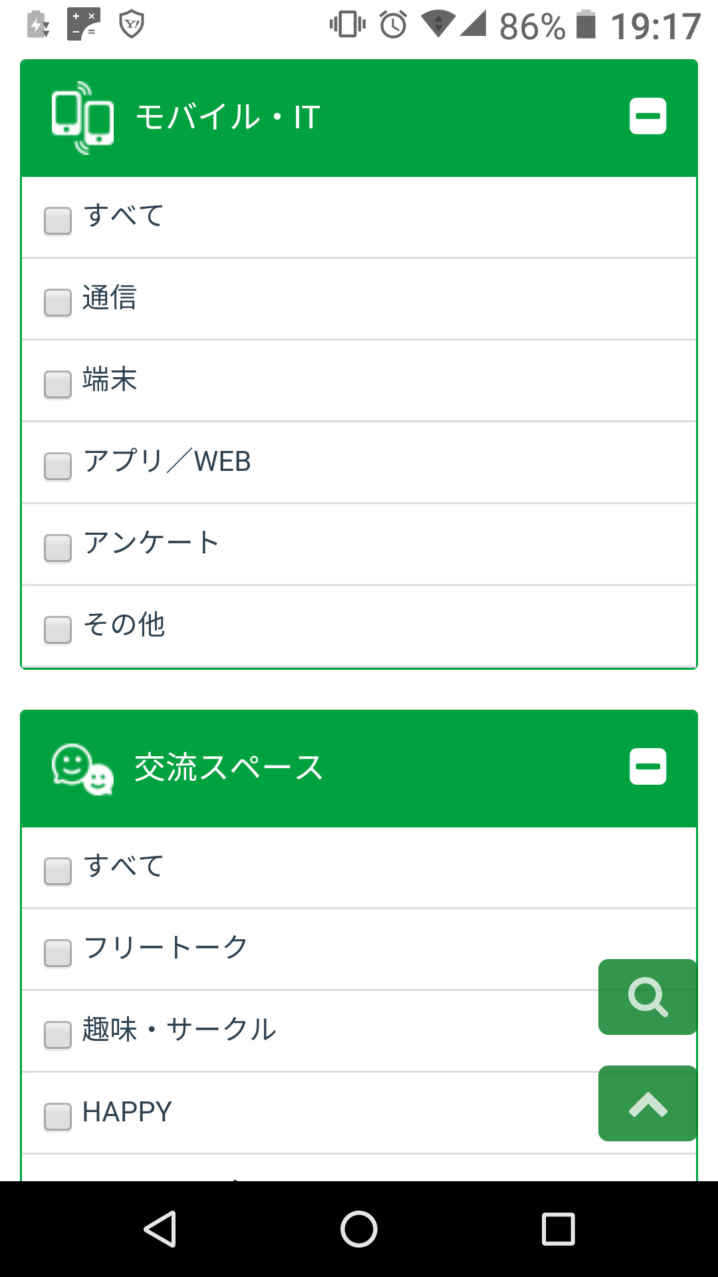Collapse the モバイル・IT section
718x1277 pixels.
point(648,116)
